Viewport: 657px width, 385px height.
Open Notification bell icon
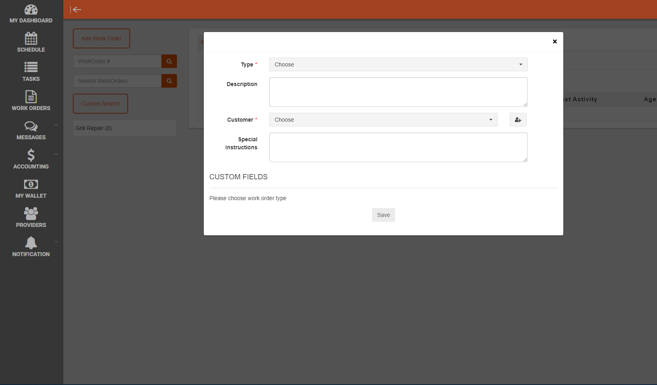(31, 243)
